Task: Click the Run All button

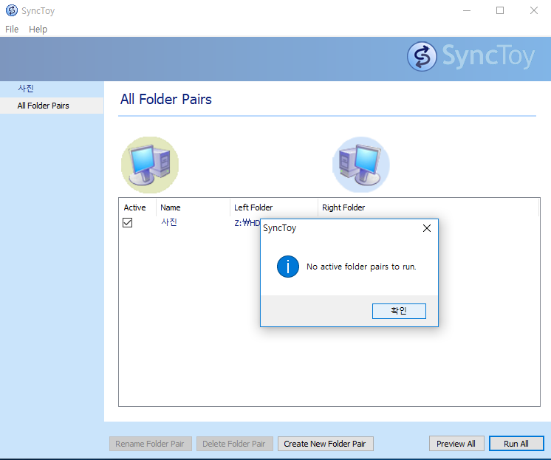Action: pyautogui.click(x=516, y=444)
